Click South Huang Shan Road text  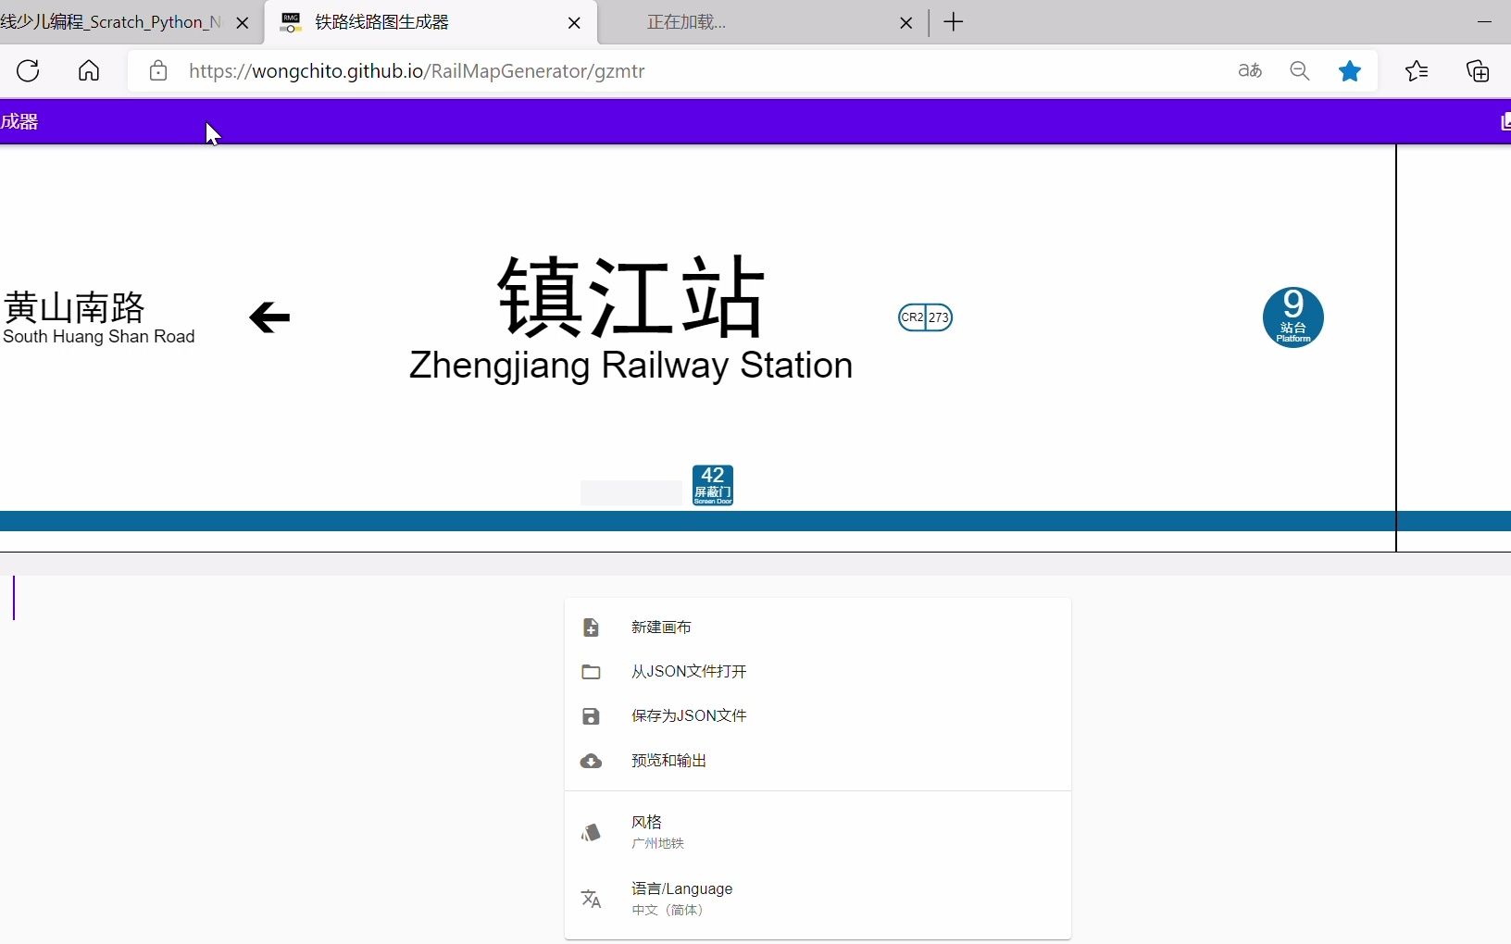coord(99,337)
